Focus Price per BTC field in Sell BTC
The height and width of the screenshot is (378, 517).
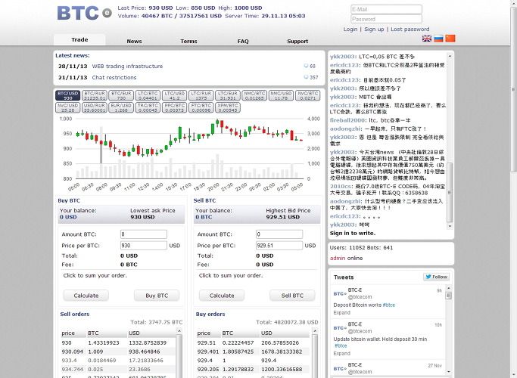coord(279,245)
